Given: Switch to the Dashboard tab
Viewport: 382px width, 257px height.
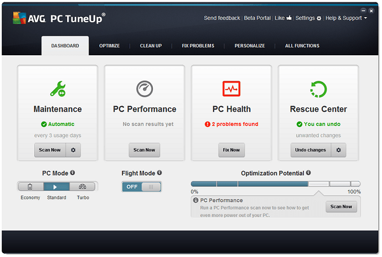Looking at the screenshot, I should click(65, 46).
